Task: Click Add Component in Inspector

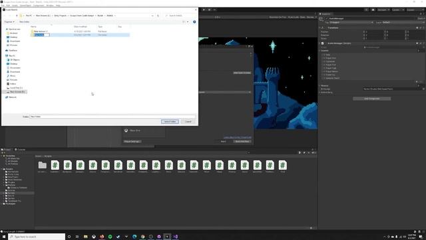Action: [x=371, y=99]
